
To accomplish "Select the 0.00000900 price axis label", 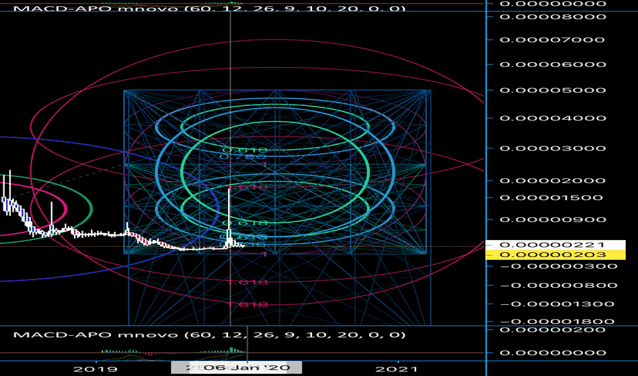I will (x=553, y=220).
